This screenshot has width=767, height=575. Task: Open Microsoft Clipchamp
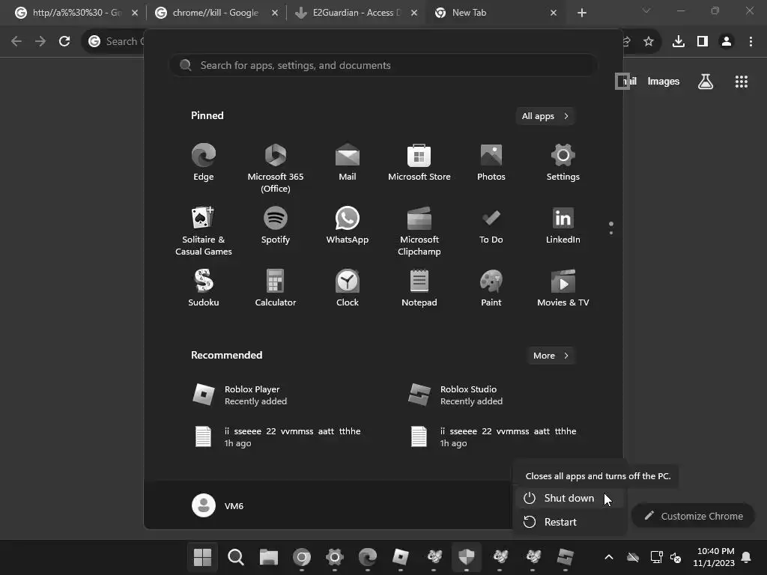point(419,231)
